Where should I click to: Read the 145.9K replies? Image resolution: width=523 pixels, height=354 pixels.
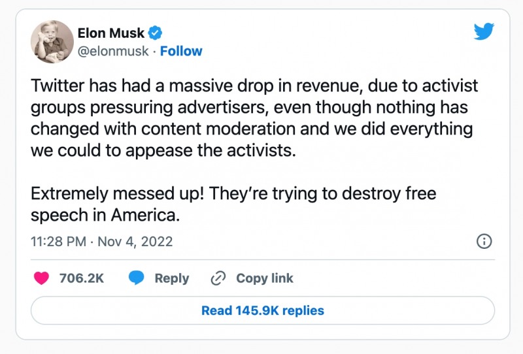262,311
